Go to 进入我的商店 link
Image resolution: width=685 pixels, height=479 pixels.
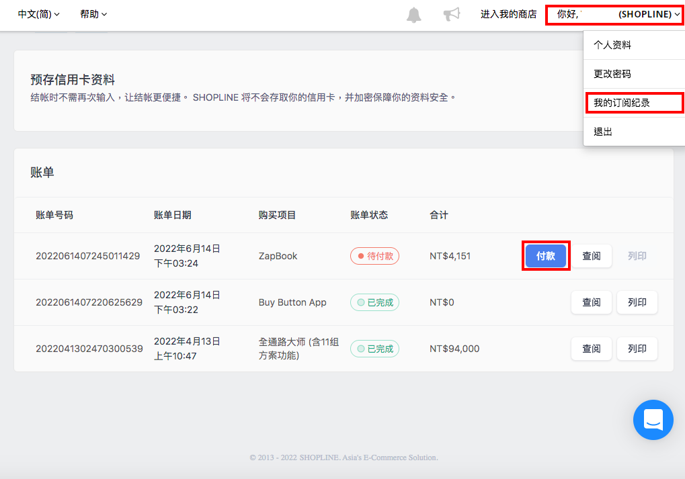pos(508,14)
